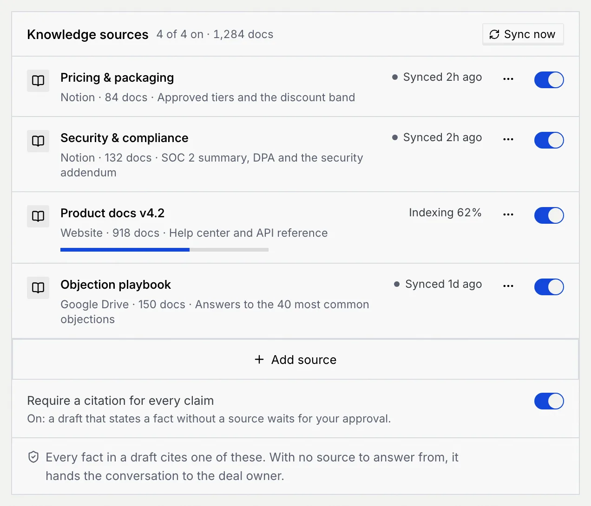Select the Objection playbook title

(116, 285)
